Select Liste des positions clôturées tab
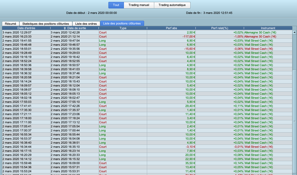 tap(122, 24)
